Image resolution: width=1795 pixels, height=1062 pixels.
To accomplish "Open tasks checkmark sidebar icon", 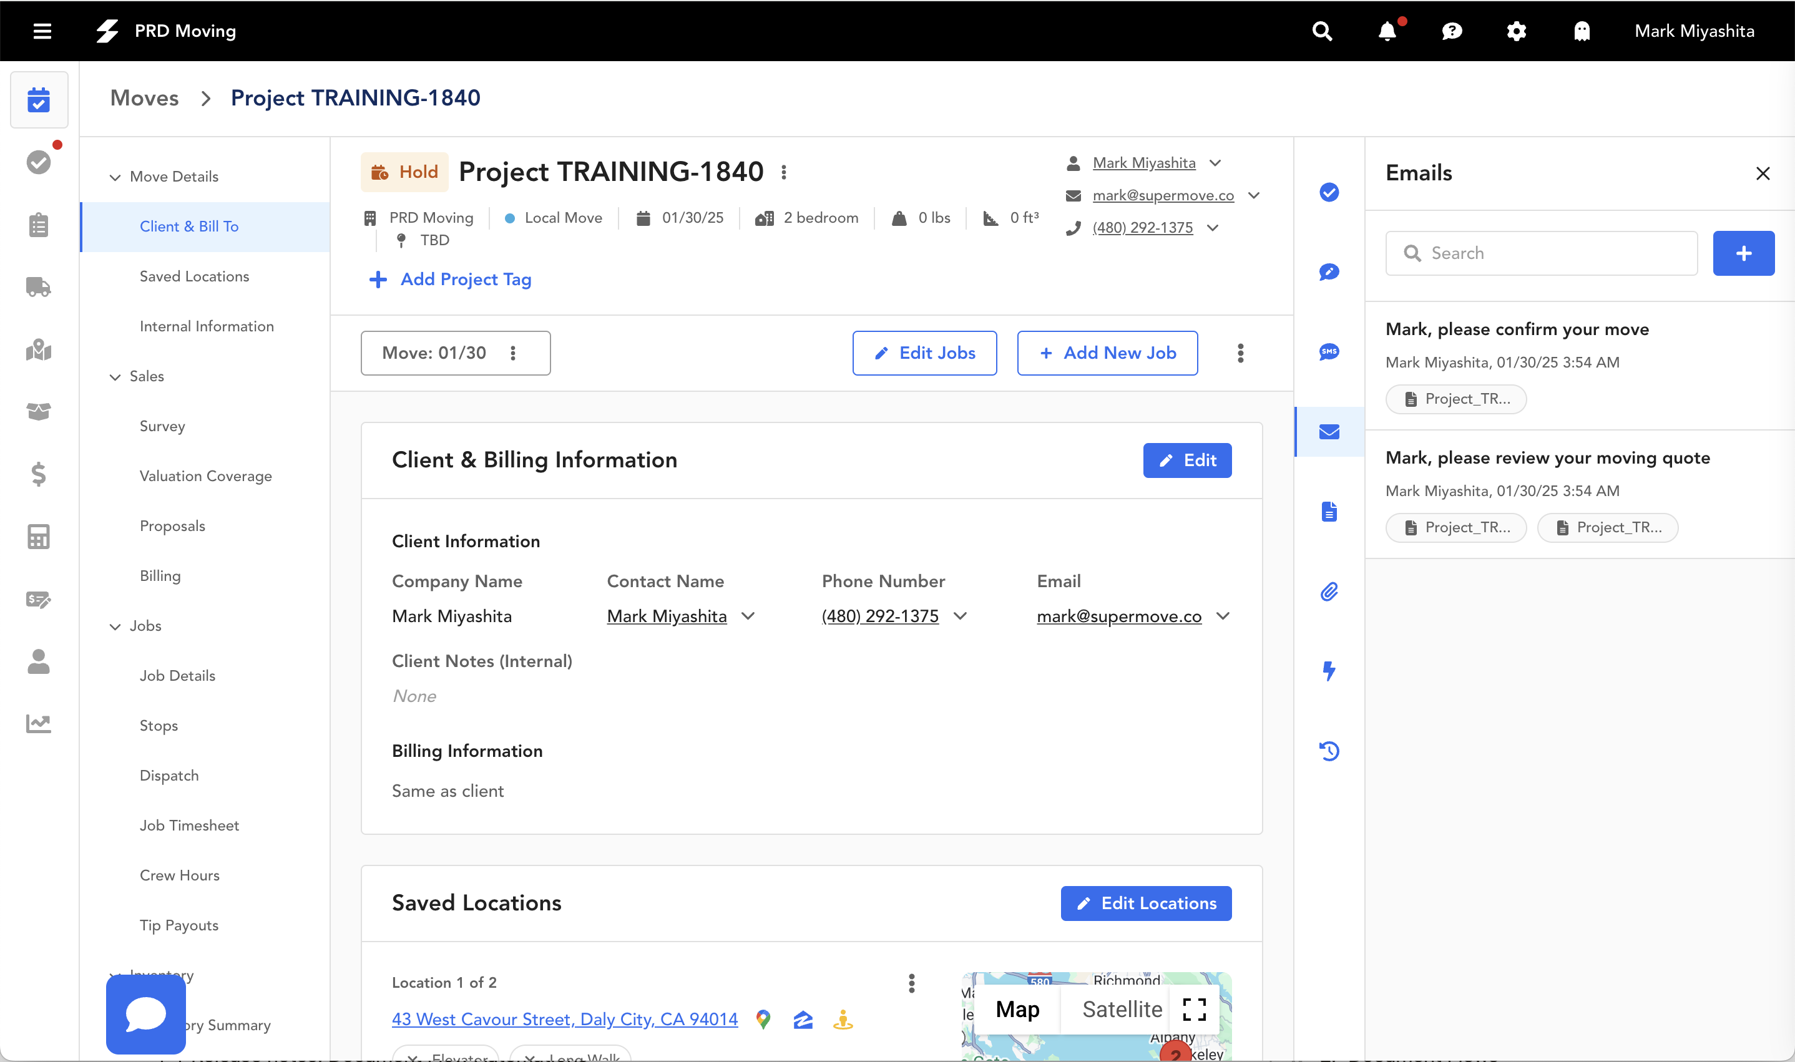I will (39, 162).
